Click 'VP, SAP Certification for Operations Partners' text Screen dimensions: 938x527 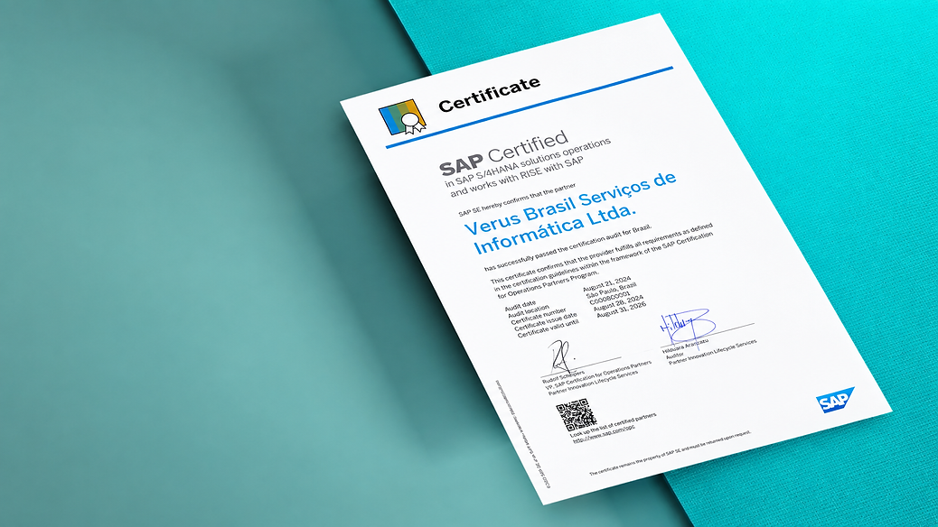598,374
